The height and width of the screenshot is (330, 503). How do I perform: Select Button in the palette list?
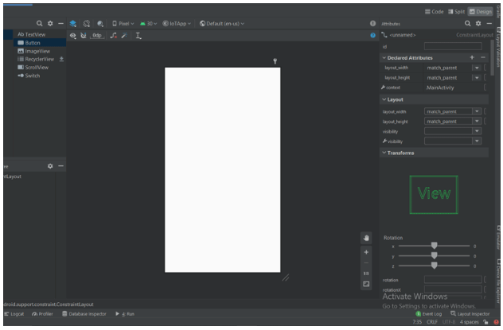click(x=32, y=43)
